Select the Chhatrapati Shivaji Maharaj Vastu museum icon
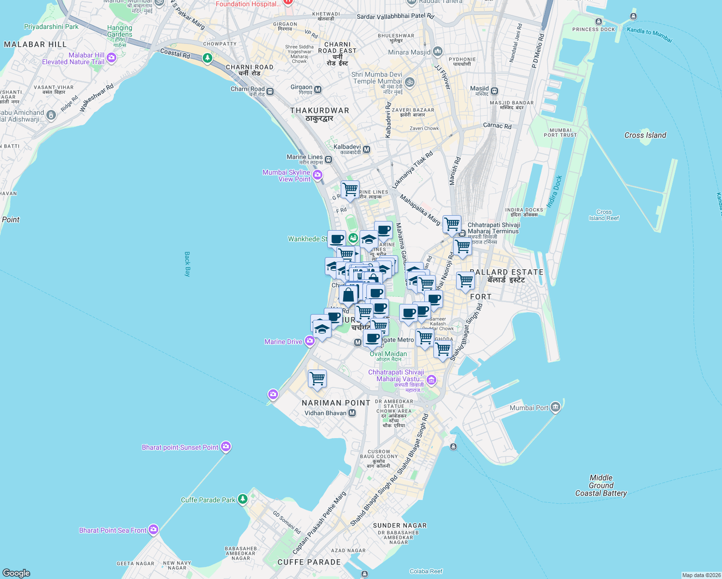This screenshot has height=579, width=722. [x=431, y=380]
